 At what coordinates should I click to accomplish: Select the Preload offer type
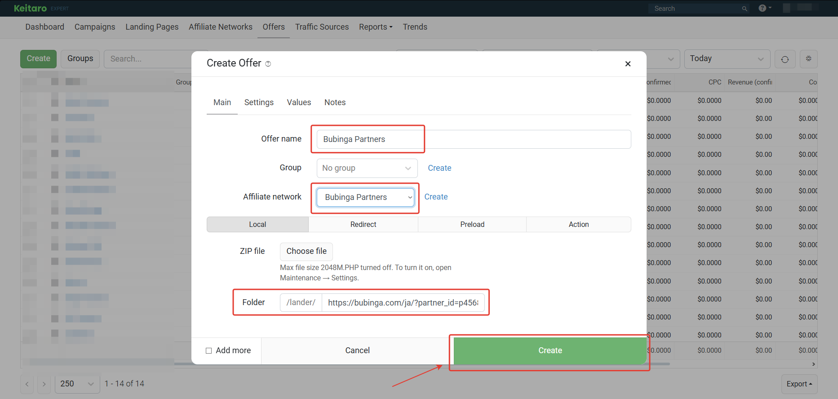tap(472, 225)
